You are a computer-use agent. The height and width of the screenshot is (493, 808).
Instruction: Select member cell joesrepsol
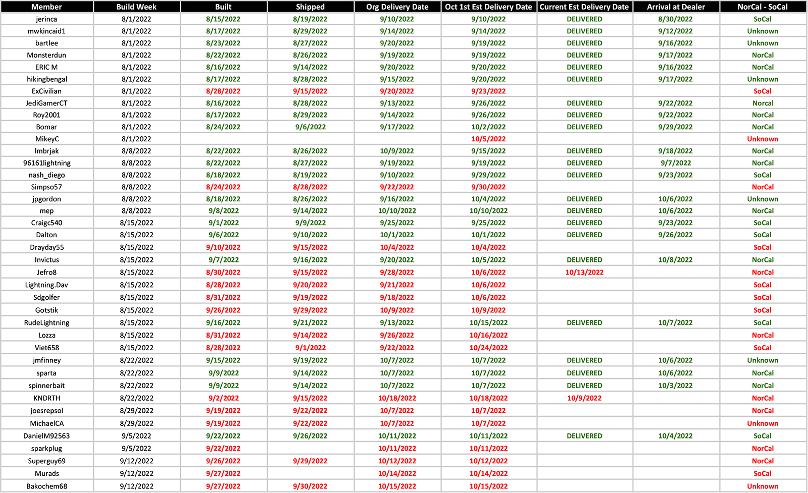click(47, 411)
